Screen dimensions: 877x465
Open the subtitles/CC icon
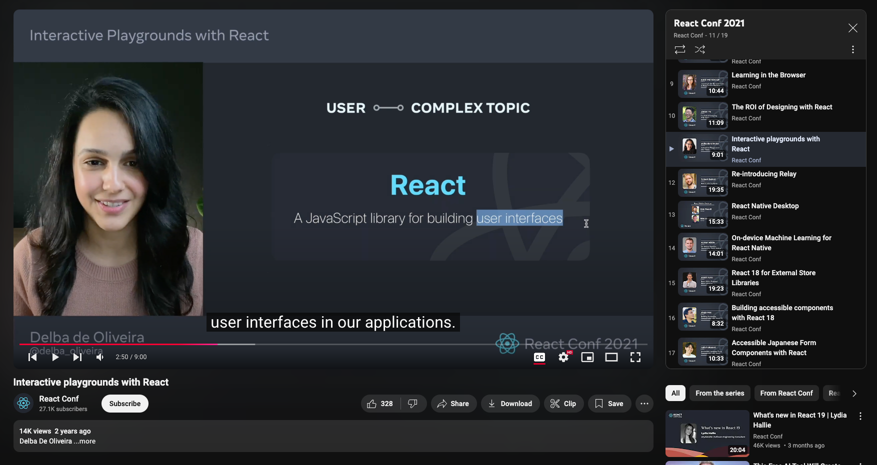coord(539,357)
